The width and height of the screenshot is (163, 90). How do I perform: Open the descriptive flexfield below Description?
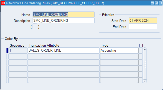[35, 26]
